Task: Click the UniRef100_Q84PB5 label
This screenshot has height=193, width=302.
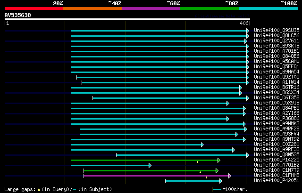Action: (277, 108)
